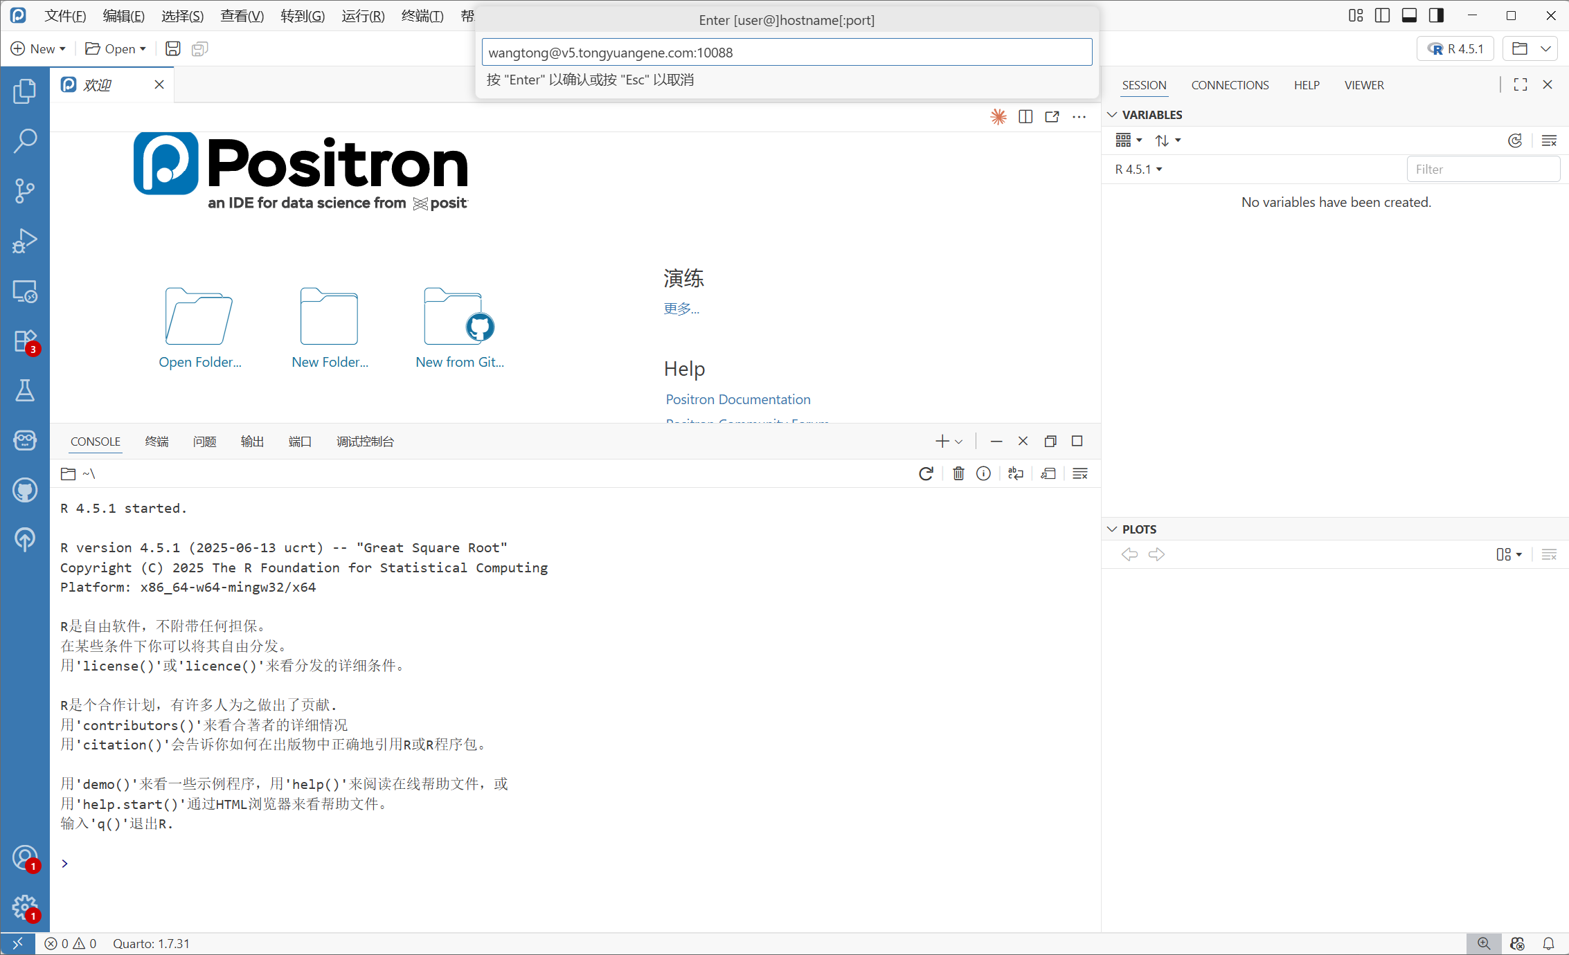Switch to the VIEWER tab
This screenshot has height=955, width=1569.
tap(1364, 85)
